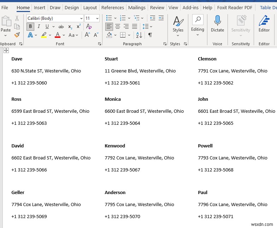Open the File tab
Viewport: 277px width, 228px height.
tap(5, 8)
